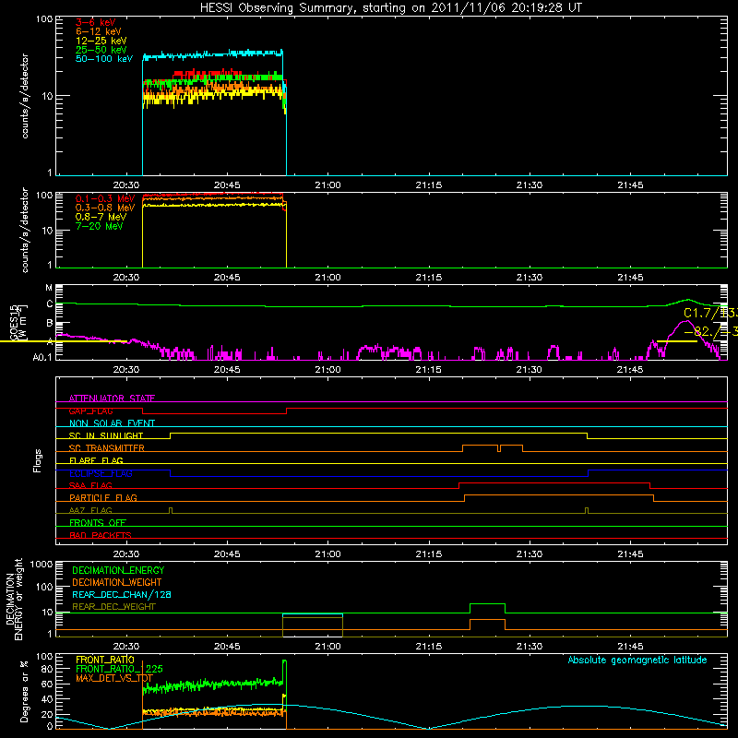738x738 pixels.
Task: Click the ATTENUATOR_STATE flag label
Action: click(x=112, y=399)
